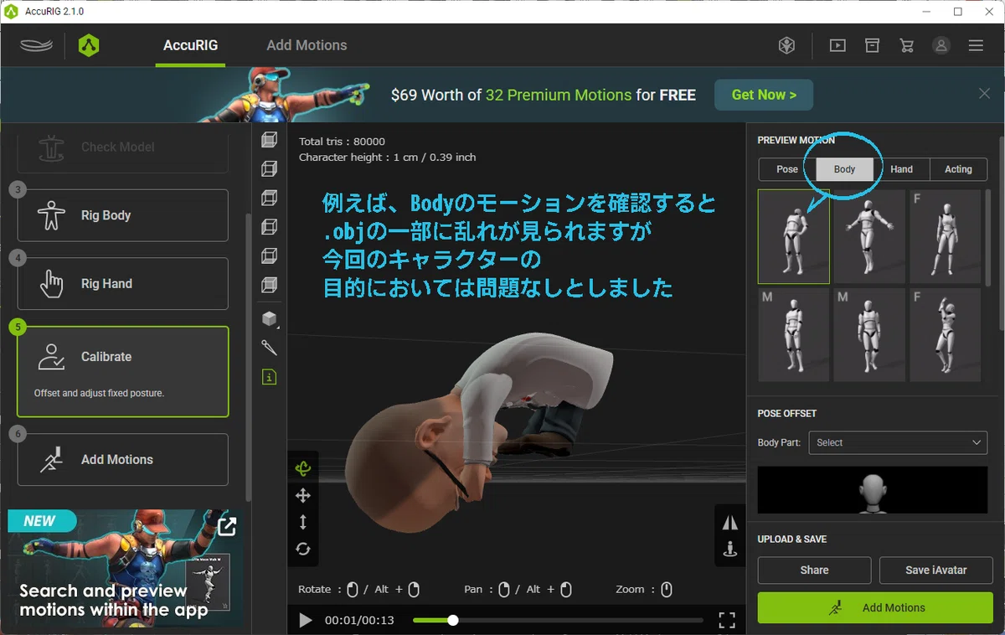The width and height of the screenshot is (1005, 635).
Task: Click the Reallusion logo in header
Action: (36, 45)
